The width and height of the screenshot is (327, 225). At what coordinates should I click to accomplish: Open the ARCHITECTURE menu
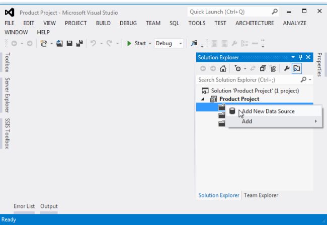tap(255, 23)
